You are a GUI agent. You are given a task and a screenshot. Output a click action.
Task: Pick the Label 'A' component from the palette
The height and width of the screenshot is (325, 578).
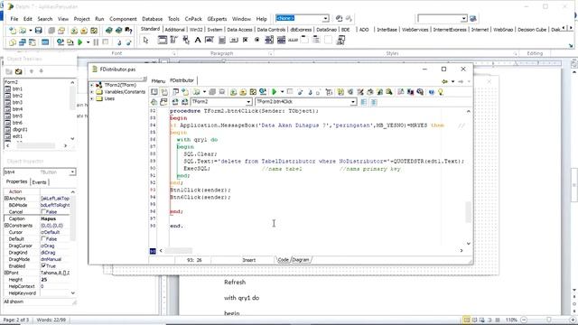click(198, 40)
